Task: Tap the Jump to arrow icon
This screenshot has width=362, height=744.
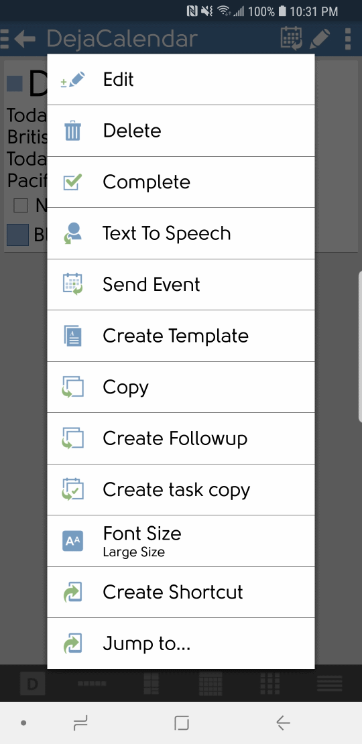Action: pos(72,643)
